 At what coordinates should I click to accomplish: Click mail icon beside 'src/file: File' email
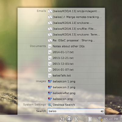[x=50, y=29]
